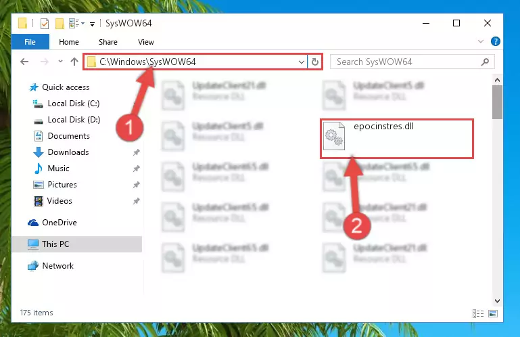520x337 pixels.
Task: Switch to details view in status bar
Action: 478,313
